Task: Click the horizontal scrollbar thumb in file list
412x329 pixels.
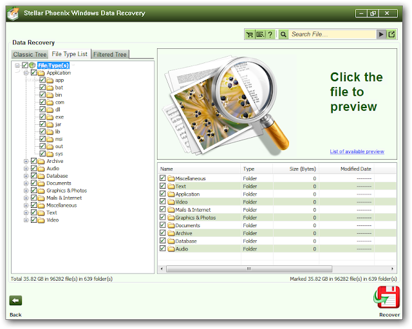Action: pyautogui.click(x=249, y=268)
